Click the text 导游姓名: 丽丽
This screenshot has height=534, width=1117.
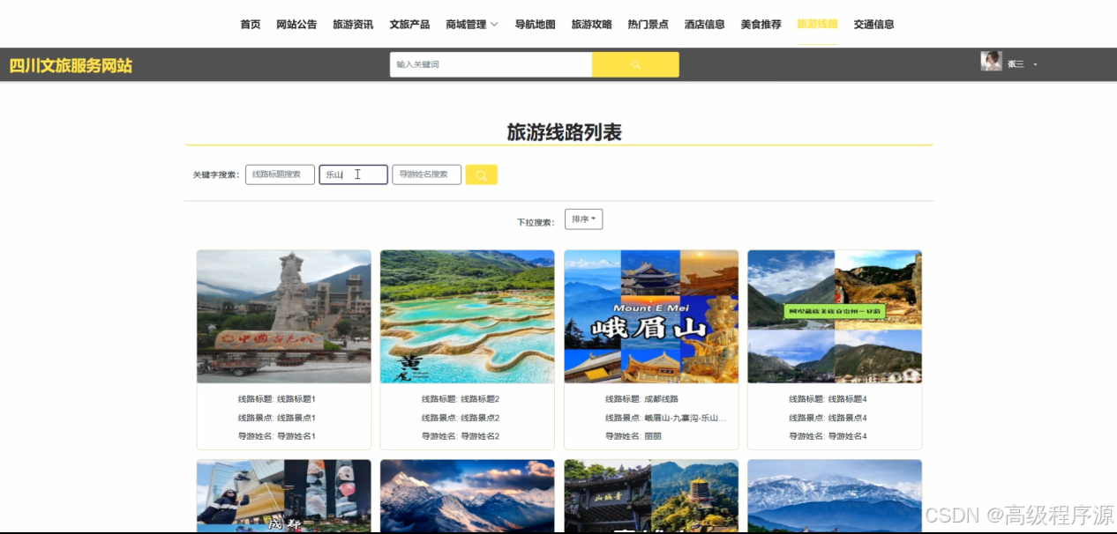633,436
